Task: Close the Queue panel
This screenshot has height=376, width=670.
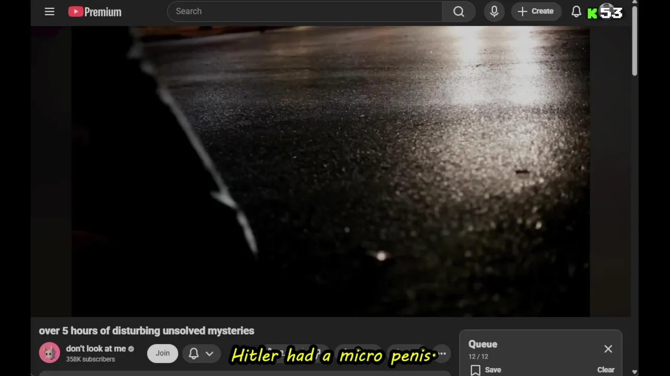Action: click(x=608, y=349)
